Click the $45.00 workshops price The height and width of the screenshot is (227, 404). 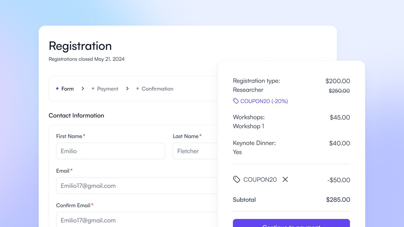[x=340, y=117]
